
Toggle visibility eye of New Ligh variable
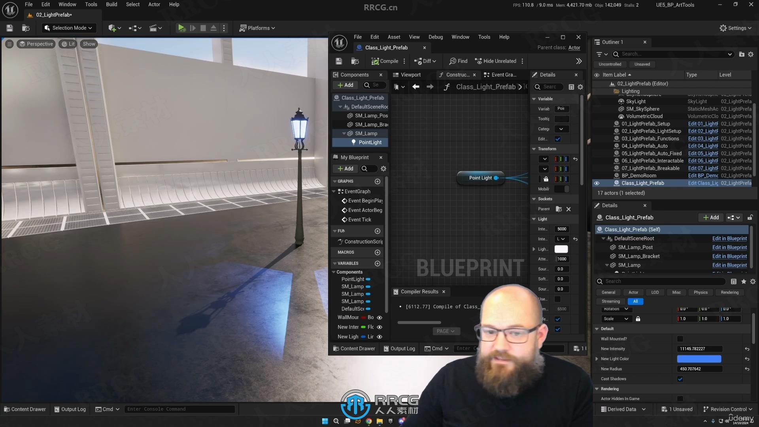379,337
